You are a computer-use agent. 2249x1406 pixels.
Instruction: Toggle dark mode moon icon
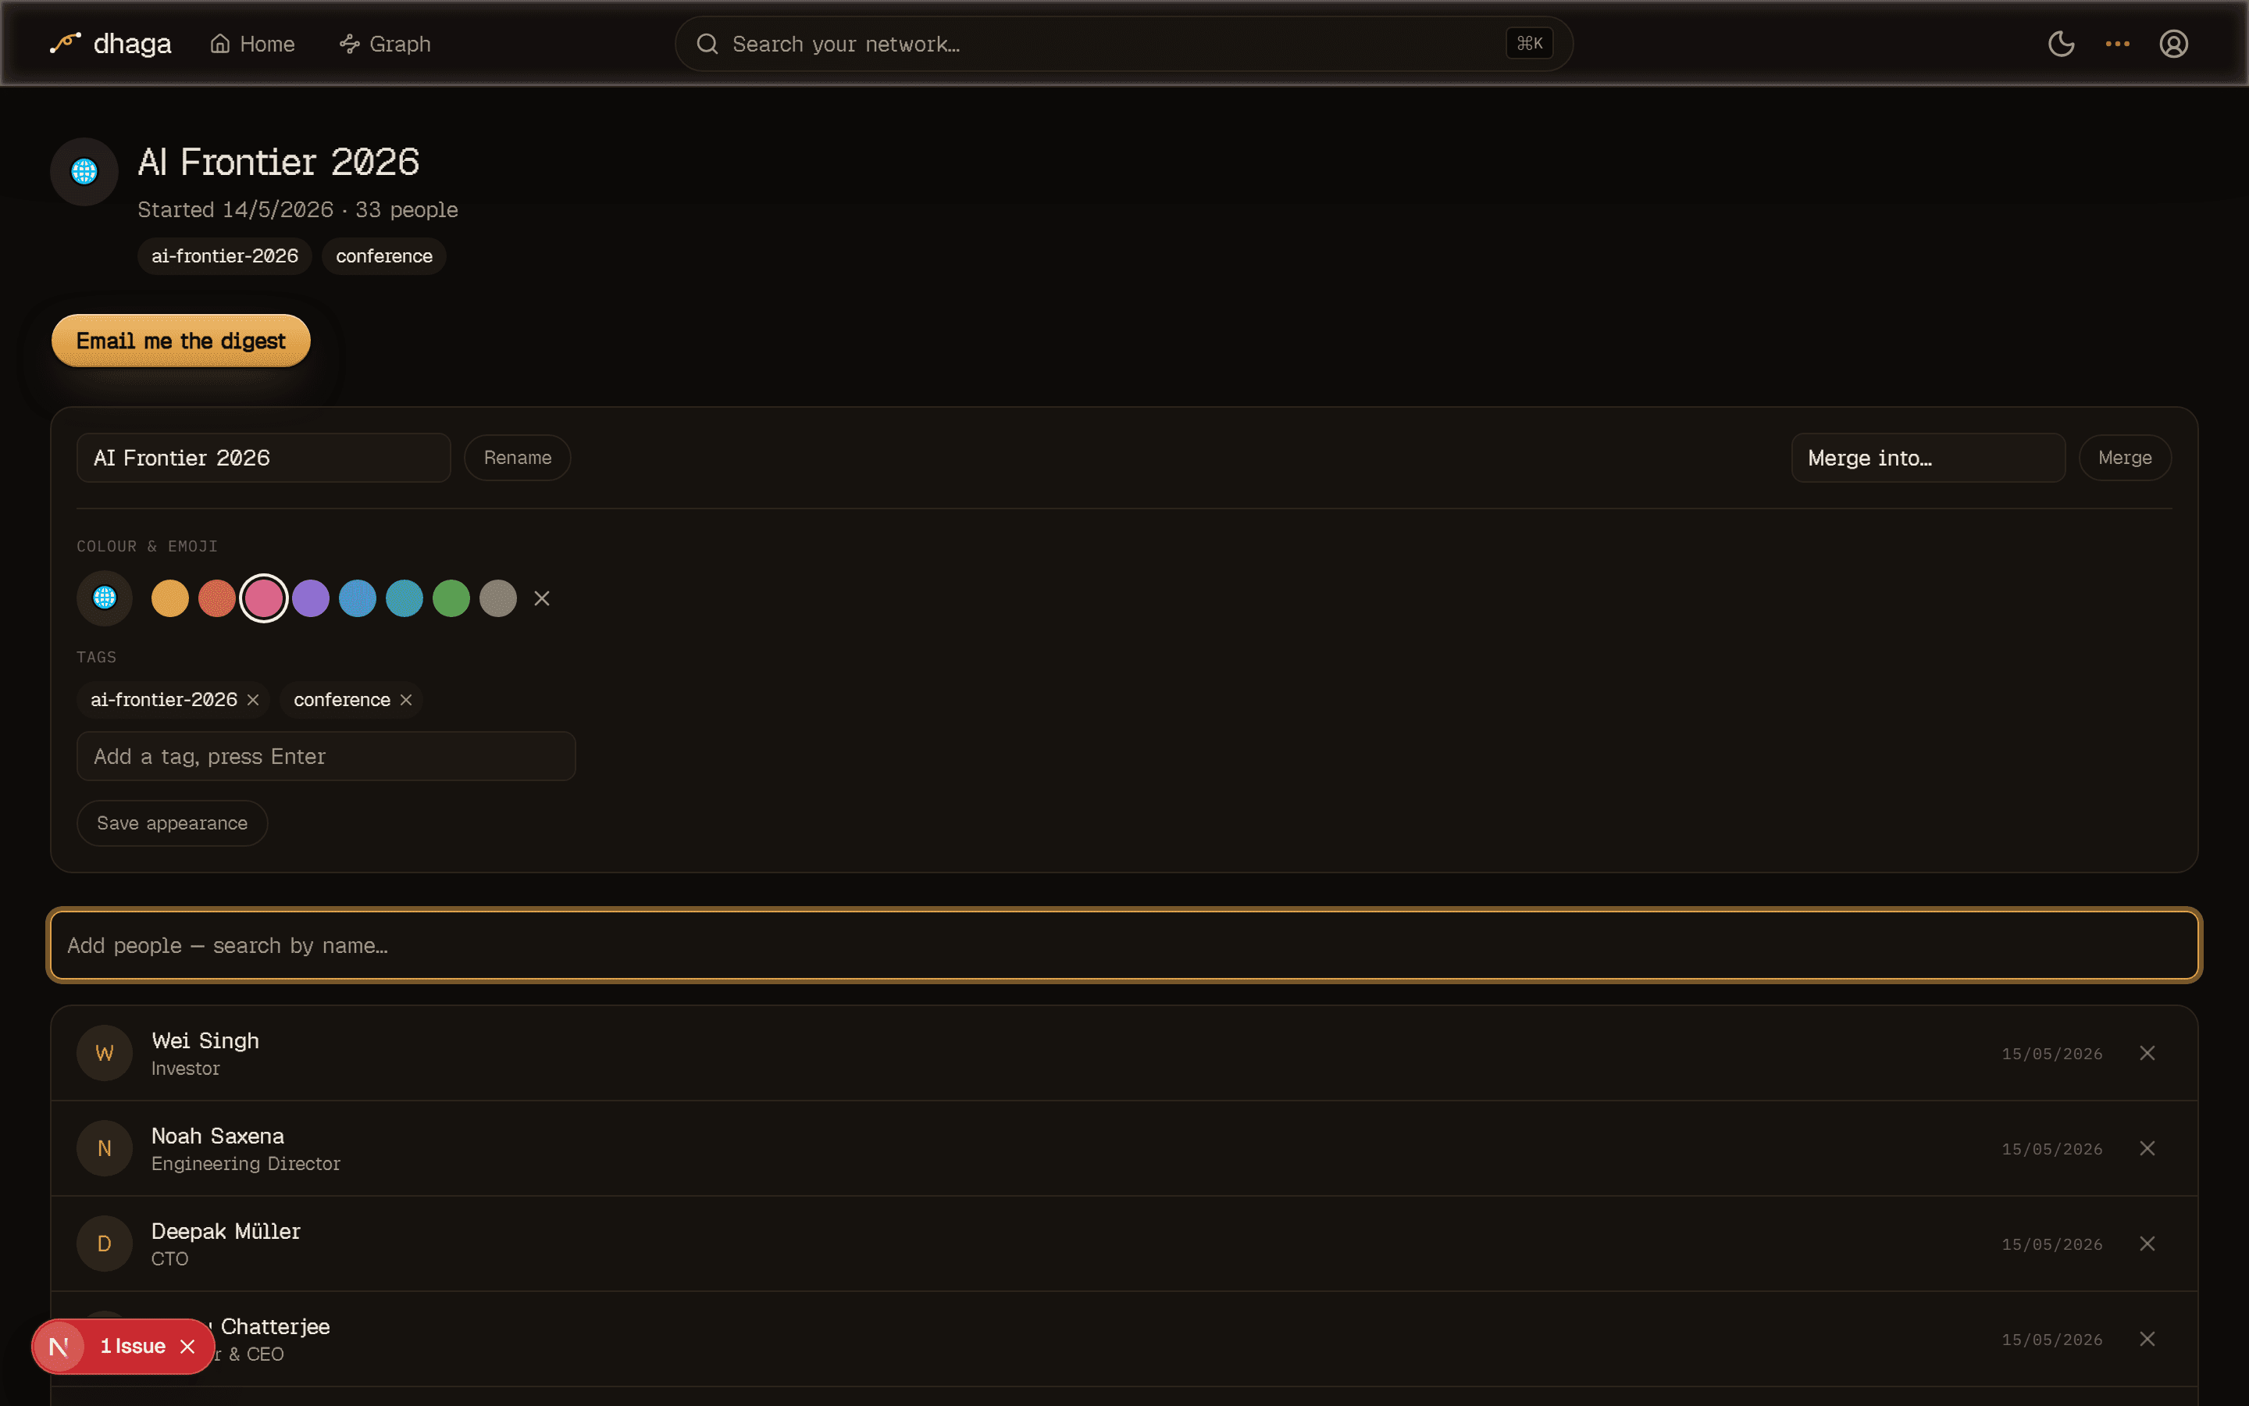(x=2062, y=44)
